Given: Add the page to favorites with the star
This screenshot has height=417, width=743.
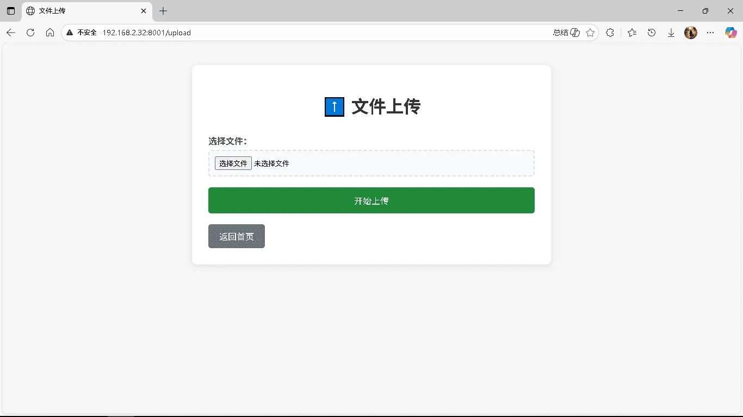Looking at the screenshot, I should pyautogui.click(x=591, y=33).
